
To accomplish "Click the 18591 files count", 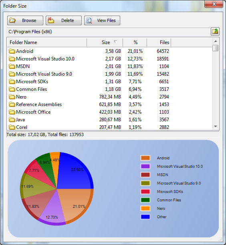I will [x=163, y=59].
